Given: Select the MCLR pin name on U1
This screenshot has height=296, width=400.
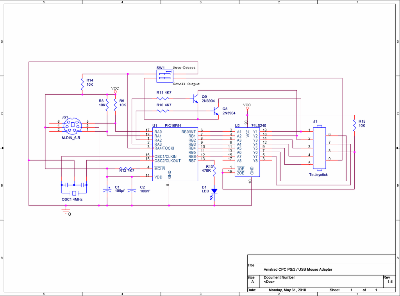Looking at the screenshot, I should [160, 169].
